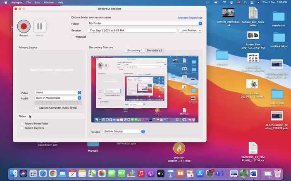This screenshot has height=181, width=291.
Task: Open the Music app in the dock
Action: click(141, 174)
